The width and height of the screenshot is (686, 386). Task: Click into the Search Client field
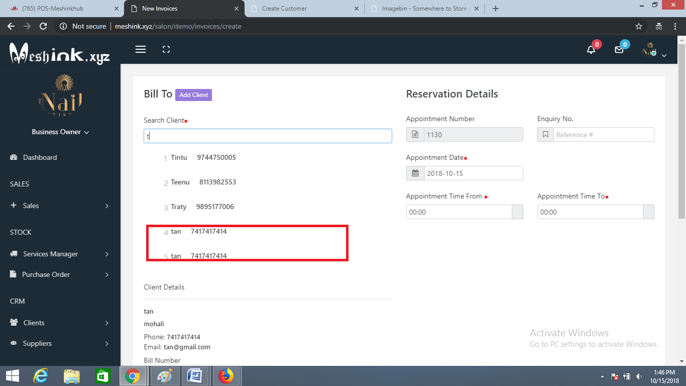(268, 136)
